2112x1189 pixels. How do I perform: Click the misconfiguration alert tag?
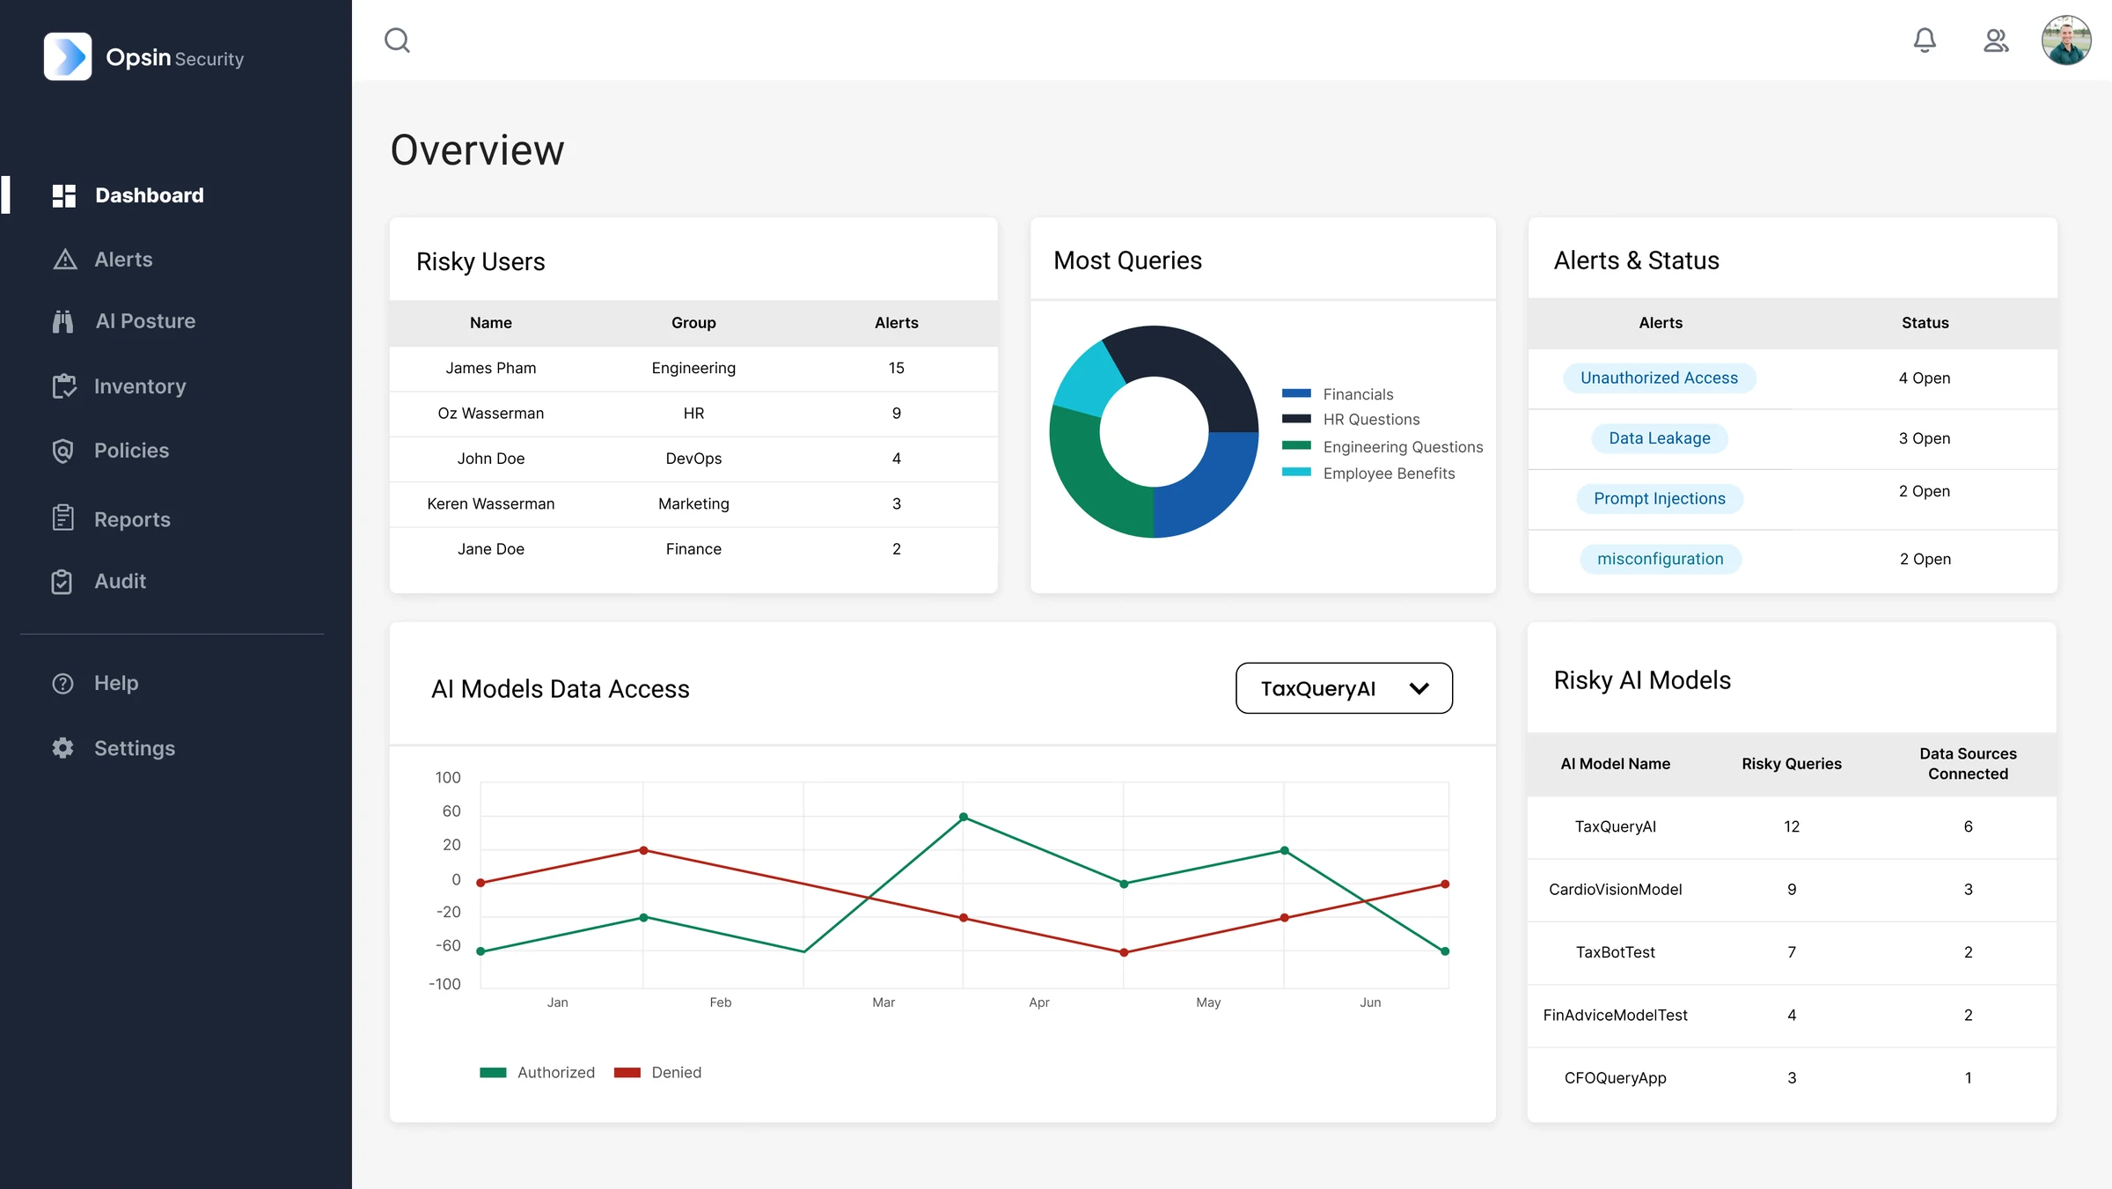tap(1661, 559)
